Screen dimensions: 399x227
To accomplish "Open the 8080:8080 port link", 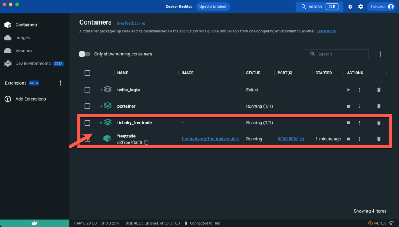I will 288,139.
